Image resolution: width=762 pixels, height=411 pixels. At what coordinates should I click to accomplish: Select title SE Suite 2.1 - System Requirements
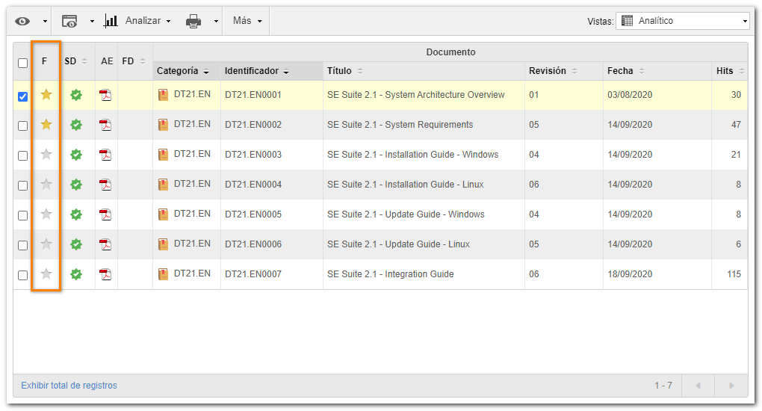pyautogui.click(x=400, y=125)
